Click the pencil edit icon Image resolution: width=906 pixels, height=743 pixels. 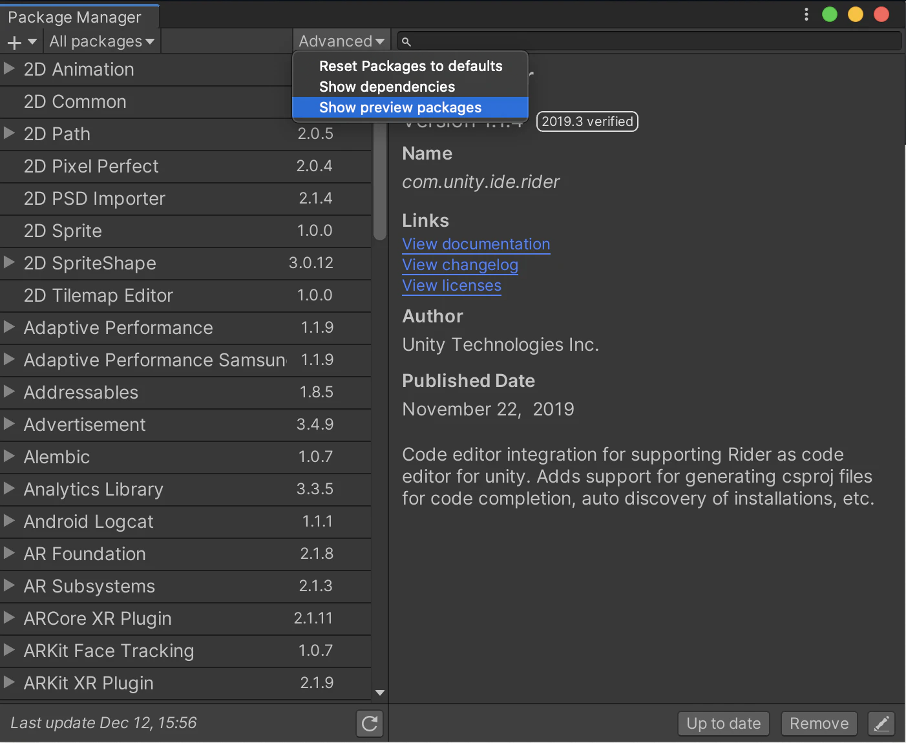(x=882, y=724)
